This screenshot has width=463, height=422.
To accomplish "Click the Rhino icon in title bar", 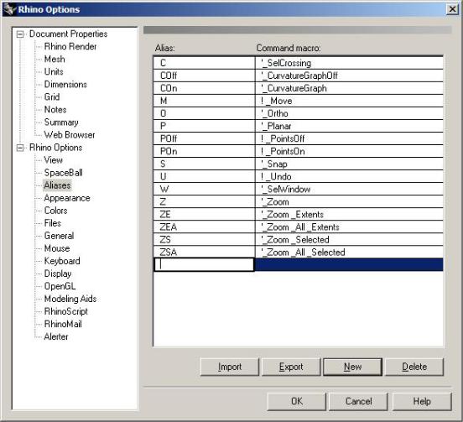I will [x=9, y=9].
